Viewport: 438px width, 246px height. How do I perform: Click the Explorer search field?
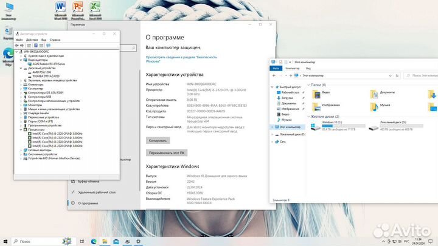pyautogui.click(x=421, y=75)
